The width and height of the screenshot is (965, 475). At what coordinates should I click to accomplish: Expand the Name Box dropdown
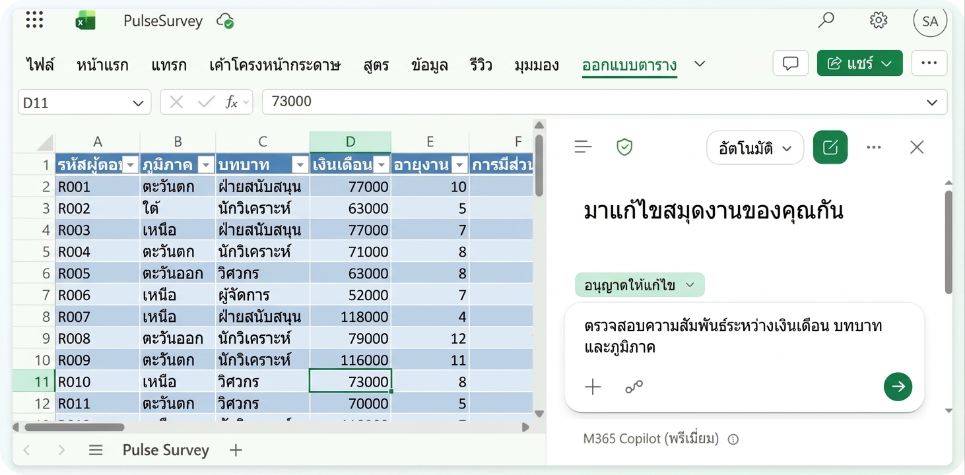click(137, 103)
